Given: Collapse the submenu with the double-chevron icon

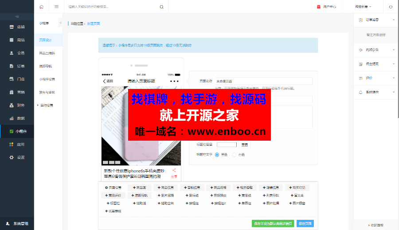Looking at the screenshot, I should 61,23.
